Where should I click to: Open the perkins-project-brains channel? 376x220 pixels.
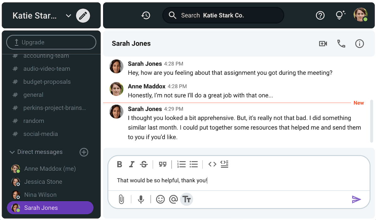click(55, 108)
